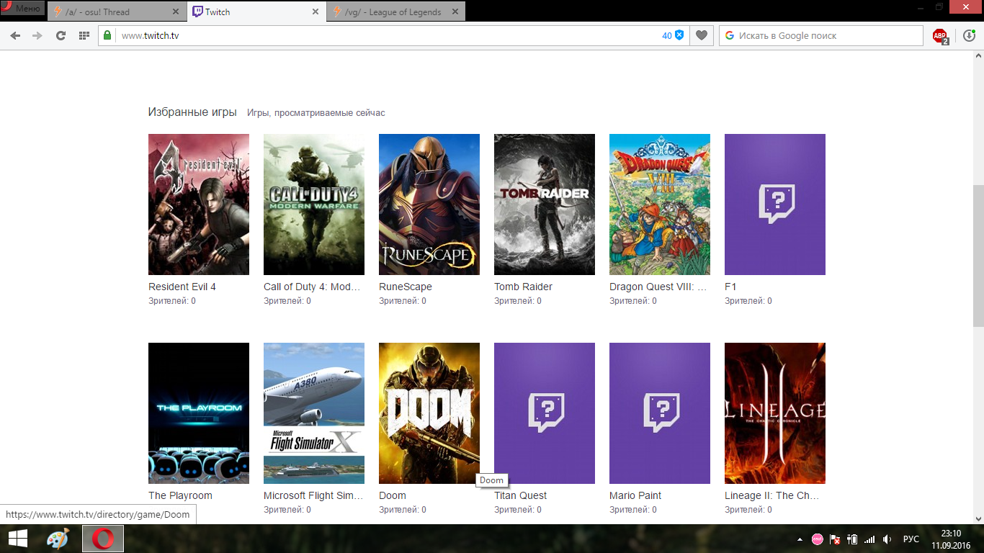The width and height of the screenshot is (984, 553).
Task: Add page to bookmarks with heart icon
Action: pyautogui.click(x=702, y=35)
